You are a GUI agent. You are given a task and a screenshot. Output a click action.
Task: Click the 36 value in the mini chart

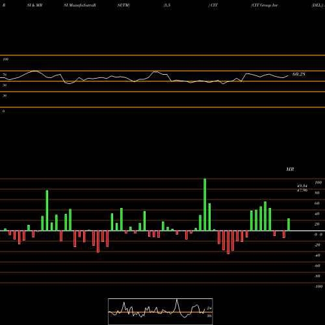tap(209, 316)
